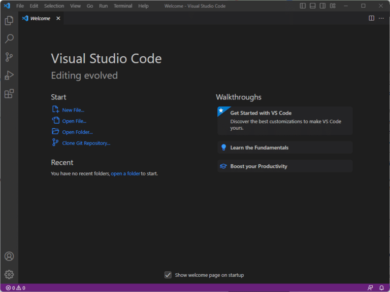Open the Explorer view in activity bar
Screen dimensions: 390x292
tap(9, 20)
